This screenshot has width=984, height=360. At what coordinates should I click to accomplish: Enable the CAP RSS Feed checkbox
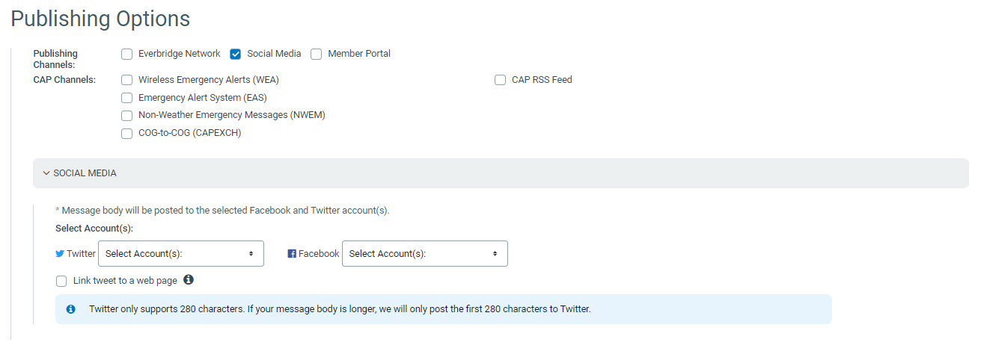pos(500,80)
